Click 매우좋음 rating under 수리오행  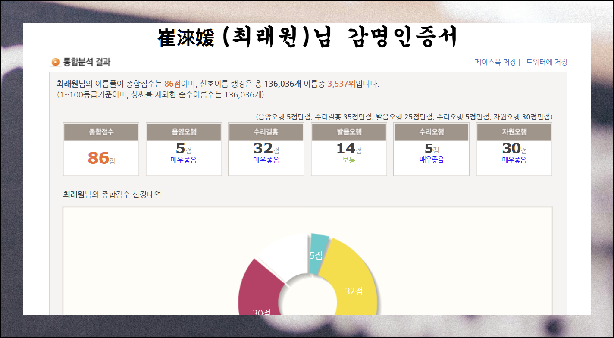431,160
